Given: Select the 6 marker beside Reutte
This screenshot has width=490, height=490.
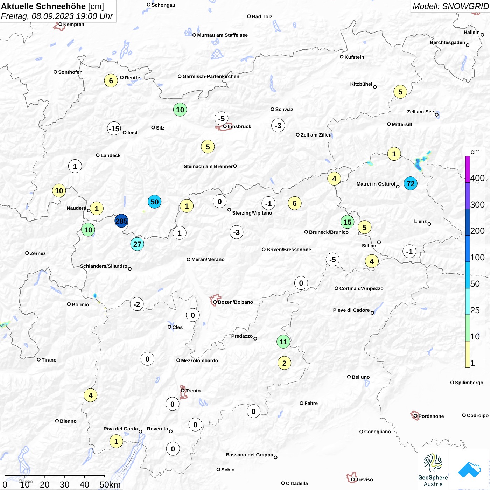Looking at the screenshot, I should pyautogui.click(x=111, y=81).
